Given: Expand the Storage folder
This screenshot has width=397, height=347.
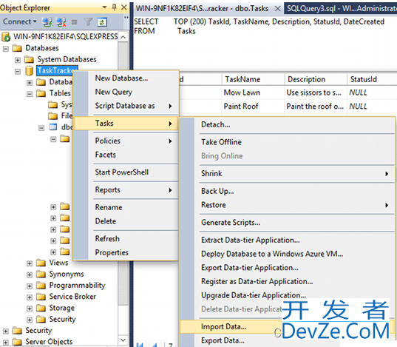Looking at the screenshot, I should [30, 309].
